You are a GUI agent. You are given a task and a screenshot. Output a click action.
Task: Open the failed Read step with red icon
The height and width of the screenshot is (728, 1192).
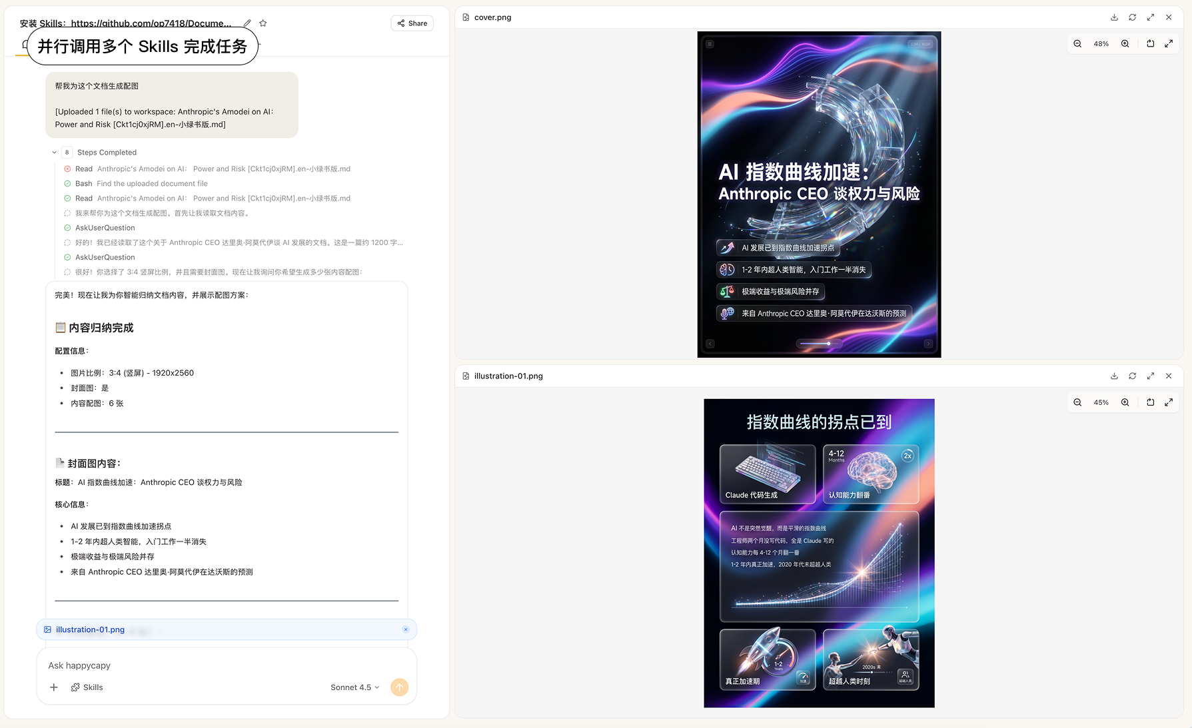point(207,169)
